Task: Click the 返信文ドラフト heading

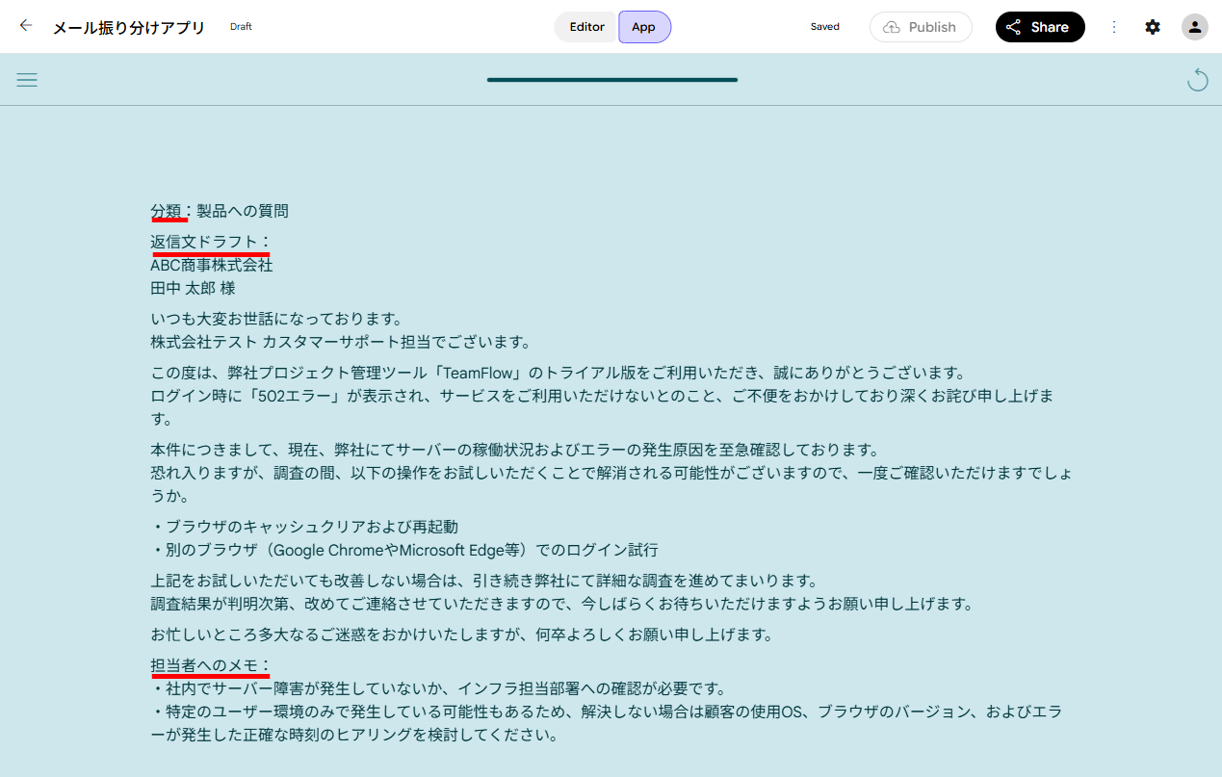Action: pyautogui.click(x=204, y=242)
